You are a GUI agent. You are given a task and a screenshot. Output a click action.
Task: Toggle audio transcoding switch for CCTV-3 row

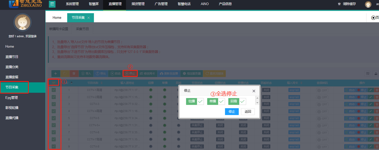point(322,104)
